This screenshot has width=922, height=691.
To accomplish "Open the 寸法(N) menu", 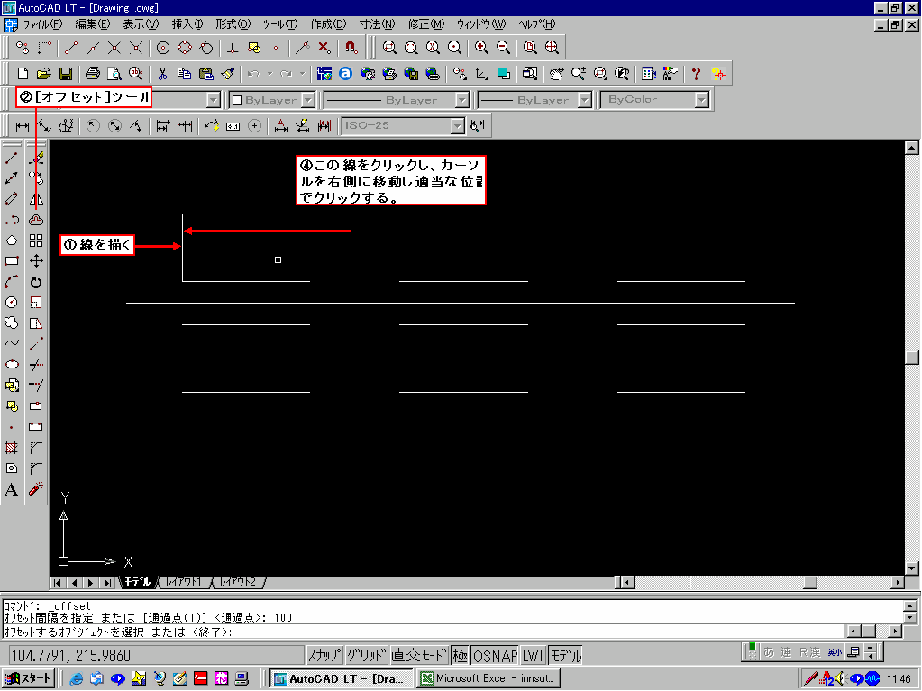I will coord(377,24).
